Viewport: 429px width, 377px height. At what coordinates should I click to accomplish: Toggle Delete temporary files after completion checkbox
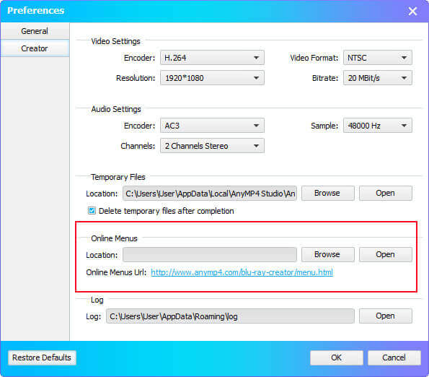coord(92,211)
